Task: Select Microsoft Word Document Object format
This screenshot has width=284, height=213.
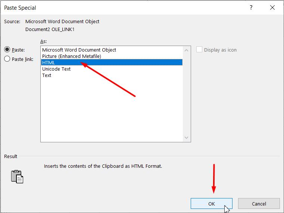Action: [x=79, y=50]
